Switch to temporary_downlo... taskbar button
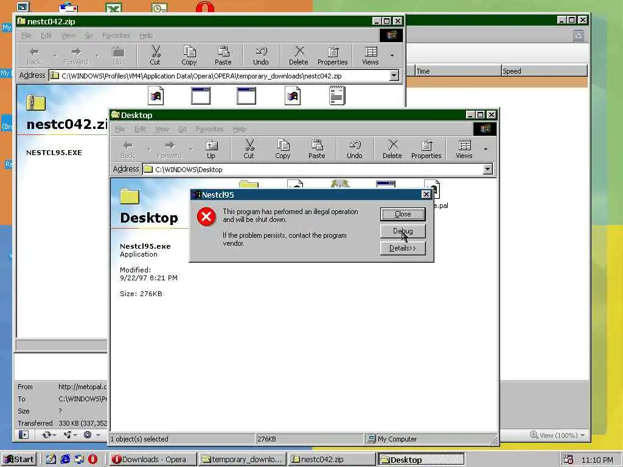The height and width of the screenshot is (467, 623). point(242,460)
